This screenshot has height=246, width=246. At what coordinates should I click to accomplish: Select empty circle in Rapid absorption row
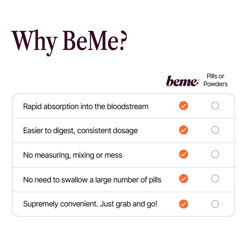pyautogui.click(x=215, y=106)
